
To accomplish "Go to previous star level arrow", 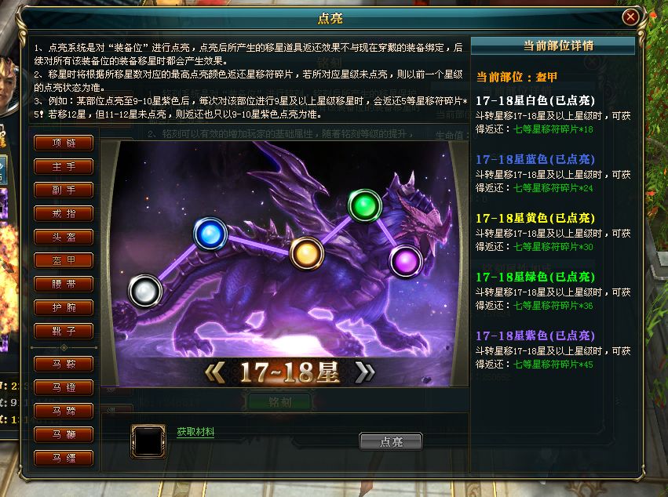I will click(x=215, y=373).
